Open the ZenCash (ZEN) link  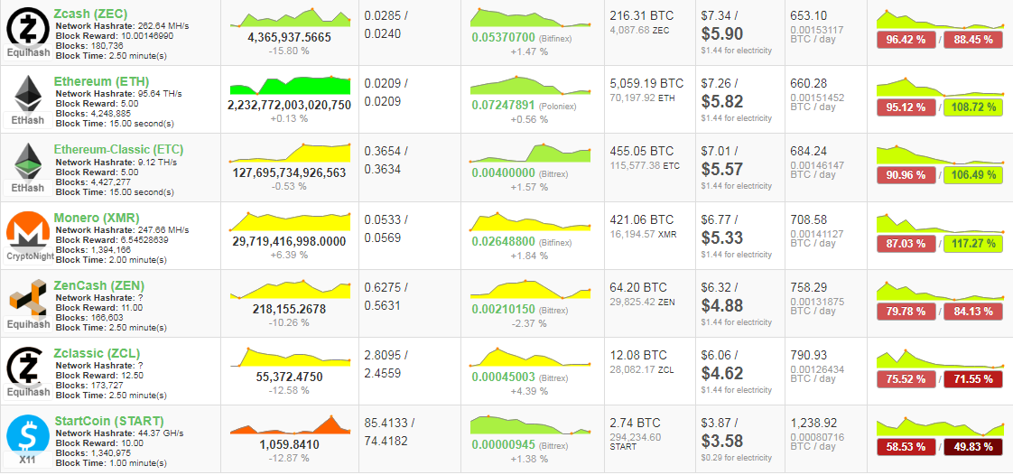(99, 285)
